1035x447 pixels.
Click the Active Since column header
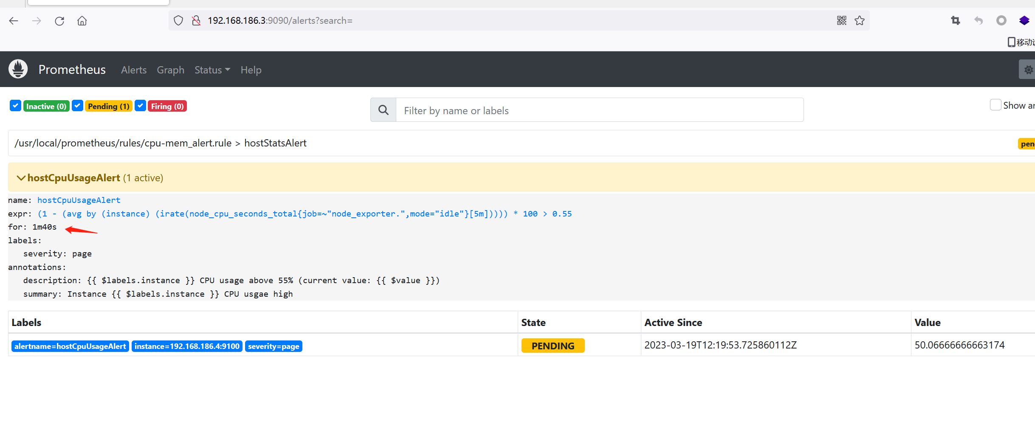pyautogui.click(x=673, y=323)
